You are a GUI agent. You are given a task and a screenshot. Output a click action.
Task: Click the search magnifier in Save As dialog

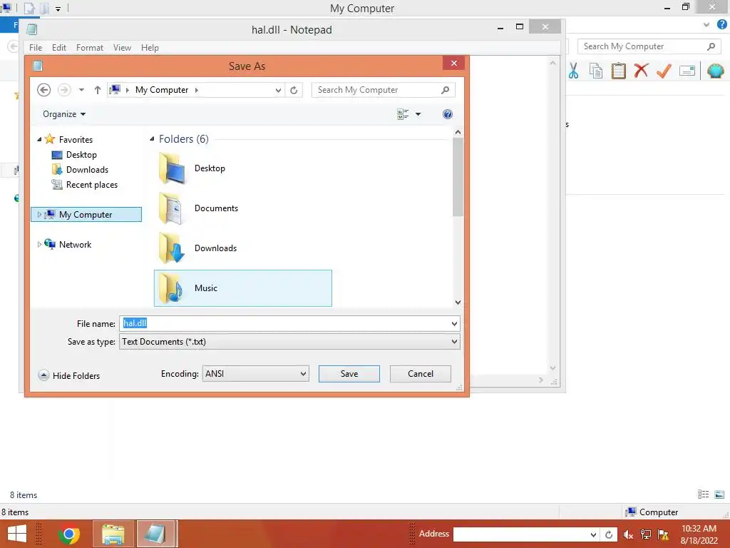(445, 90)
